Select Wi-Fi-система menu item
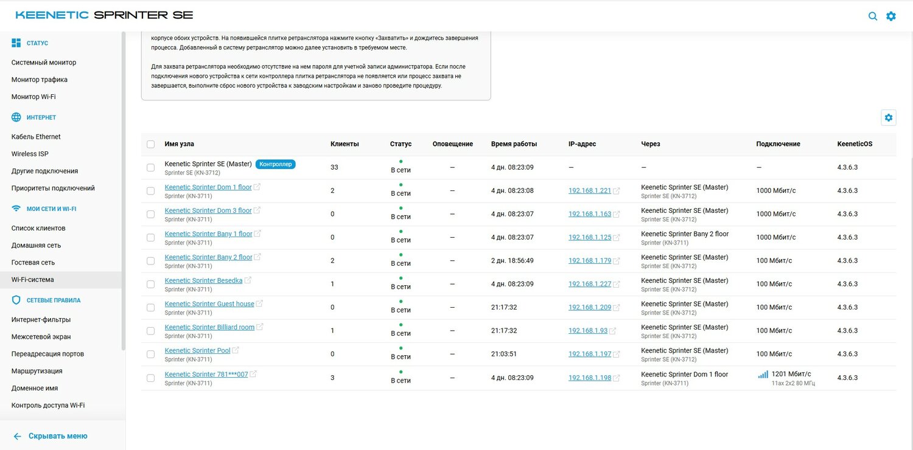This screenshot has width=913, height=450. click(61, 280)
